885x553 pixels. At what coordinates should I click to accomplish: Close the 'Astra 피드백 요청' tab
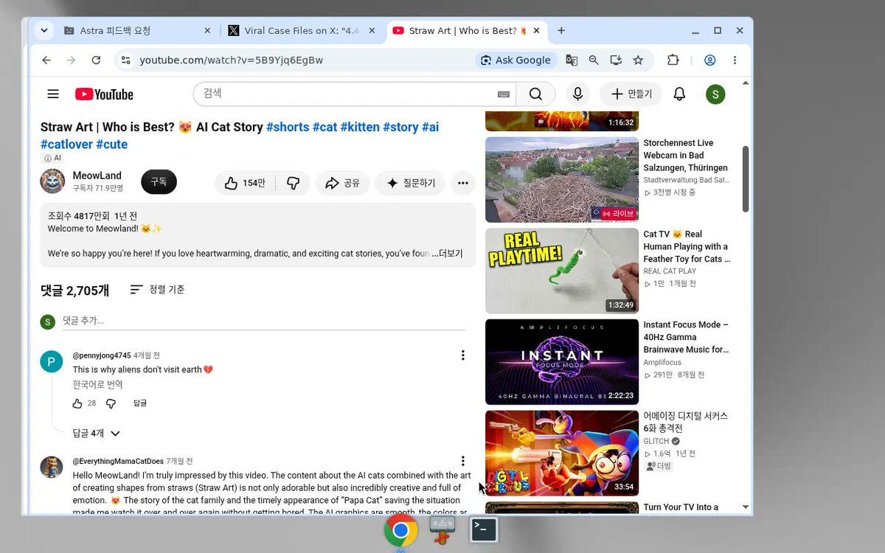[206, 30]
